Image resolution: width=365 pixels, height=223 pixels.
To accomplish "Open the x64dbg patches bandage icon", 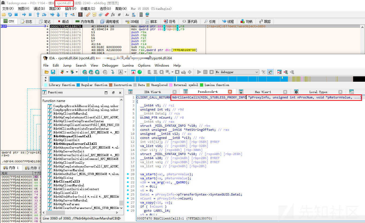I will 88,15.
